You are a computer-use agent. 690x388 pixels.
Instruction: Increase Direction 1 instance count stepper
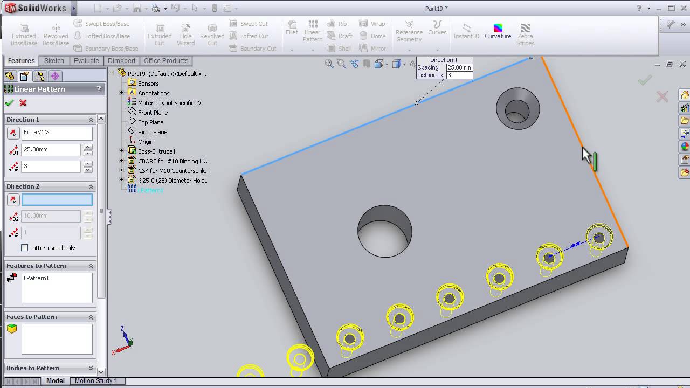88,164
